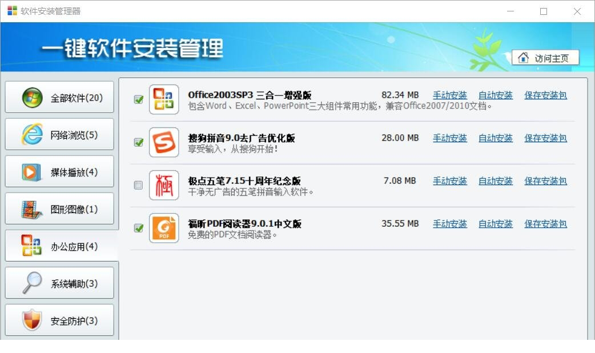Click the title 福昕PDF阅读器9.0.1中文版

245,223
